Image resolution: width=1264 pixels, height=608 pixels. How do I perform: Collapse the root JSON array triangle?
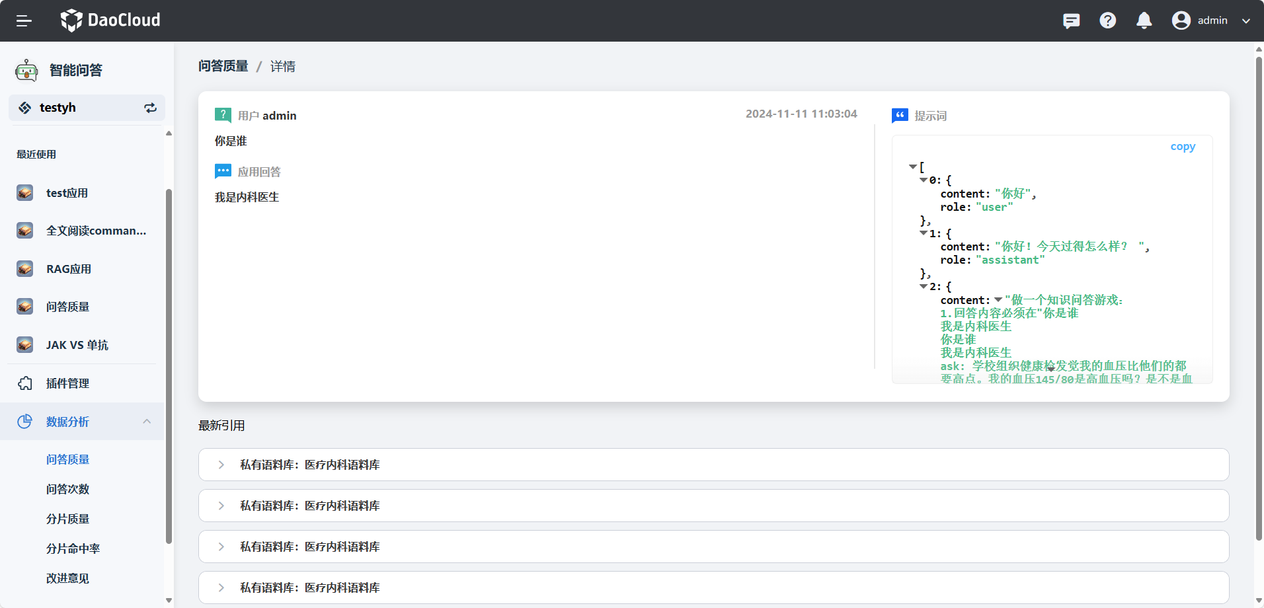(x=913, y=167)
